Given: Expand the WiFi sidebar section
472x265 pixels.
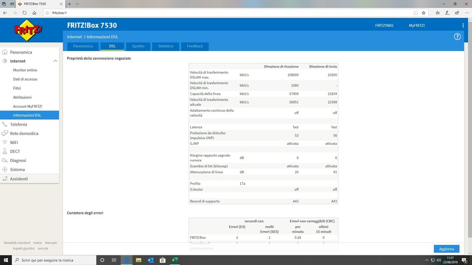Looking at the screenshot, I should 14,143.
